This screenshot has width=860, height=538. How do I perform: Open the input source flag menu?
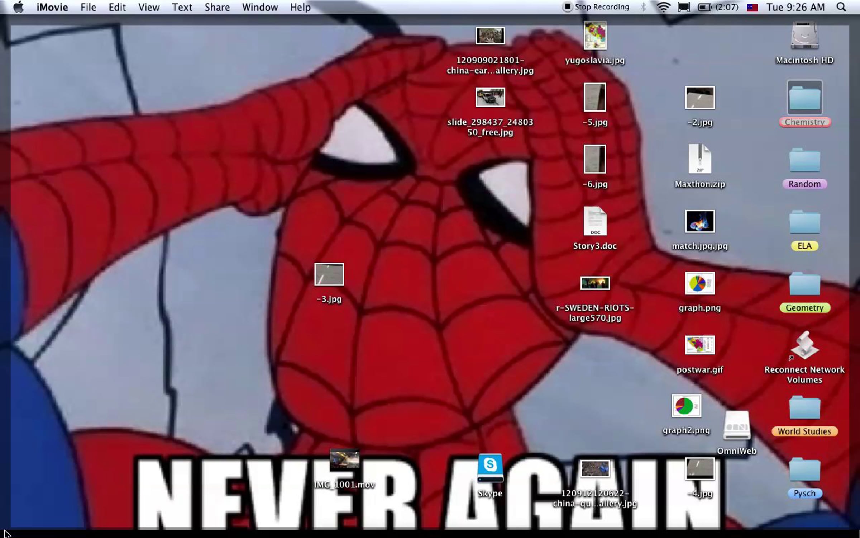coord(752,7)
